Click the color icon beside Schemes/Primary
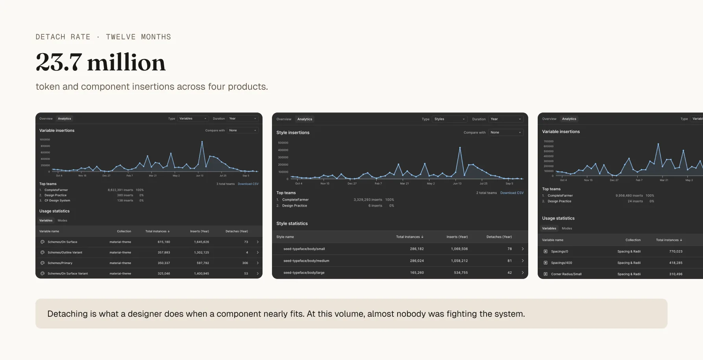This screenshot has height=360, width=703. coord(43,263)
